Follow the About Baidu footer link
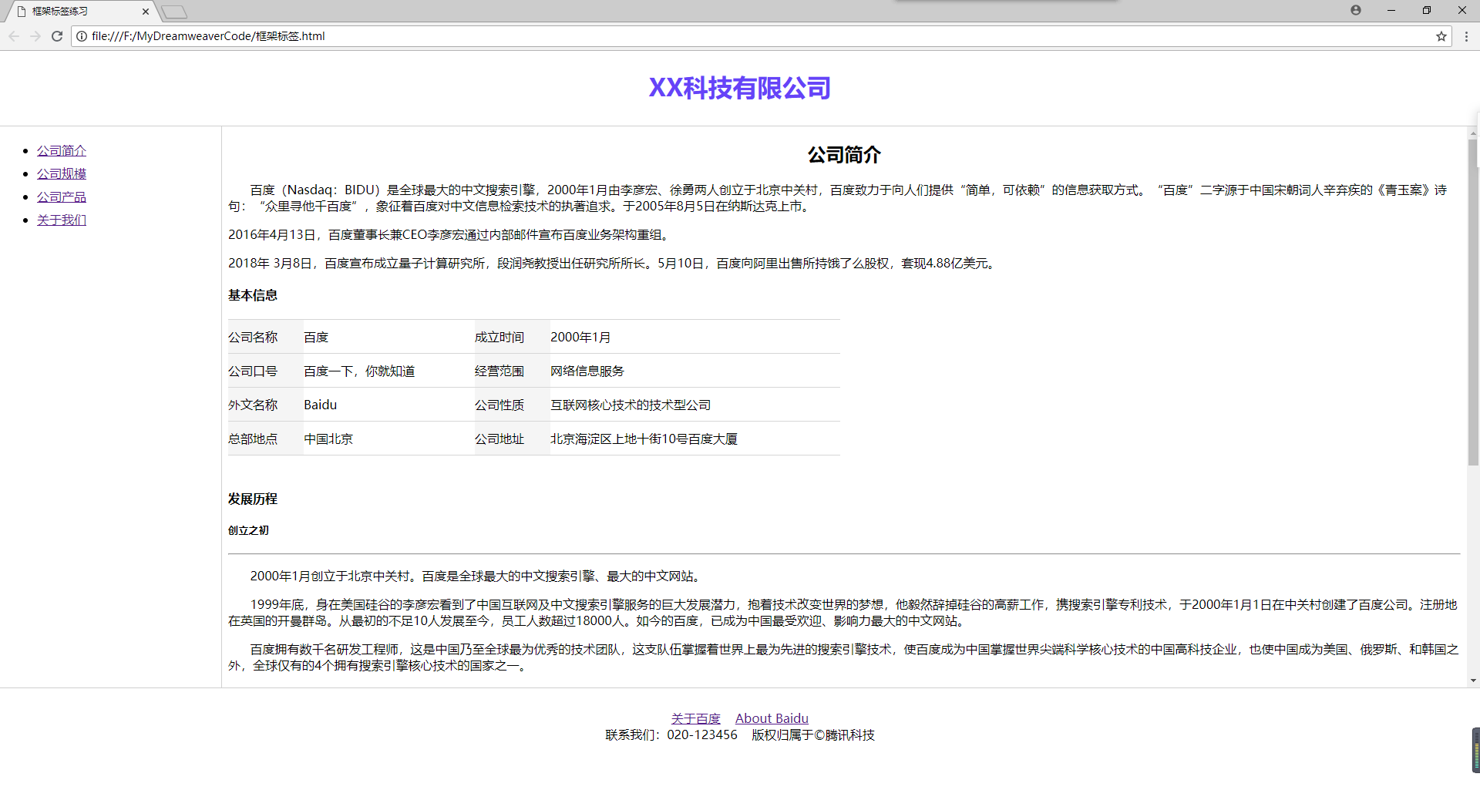Screen dimensions: 1480x800 (772, 718)
